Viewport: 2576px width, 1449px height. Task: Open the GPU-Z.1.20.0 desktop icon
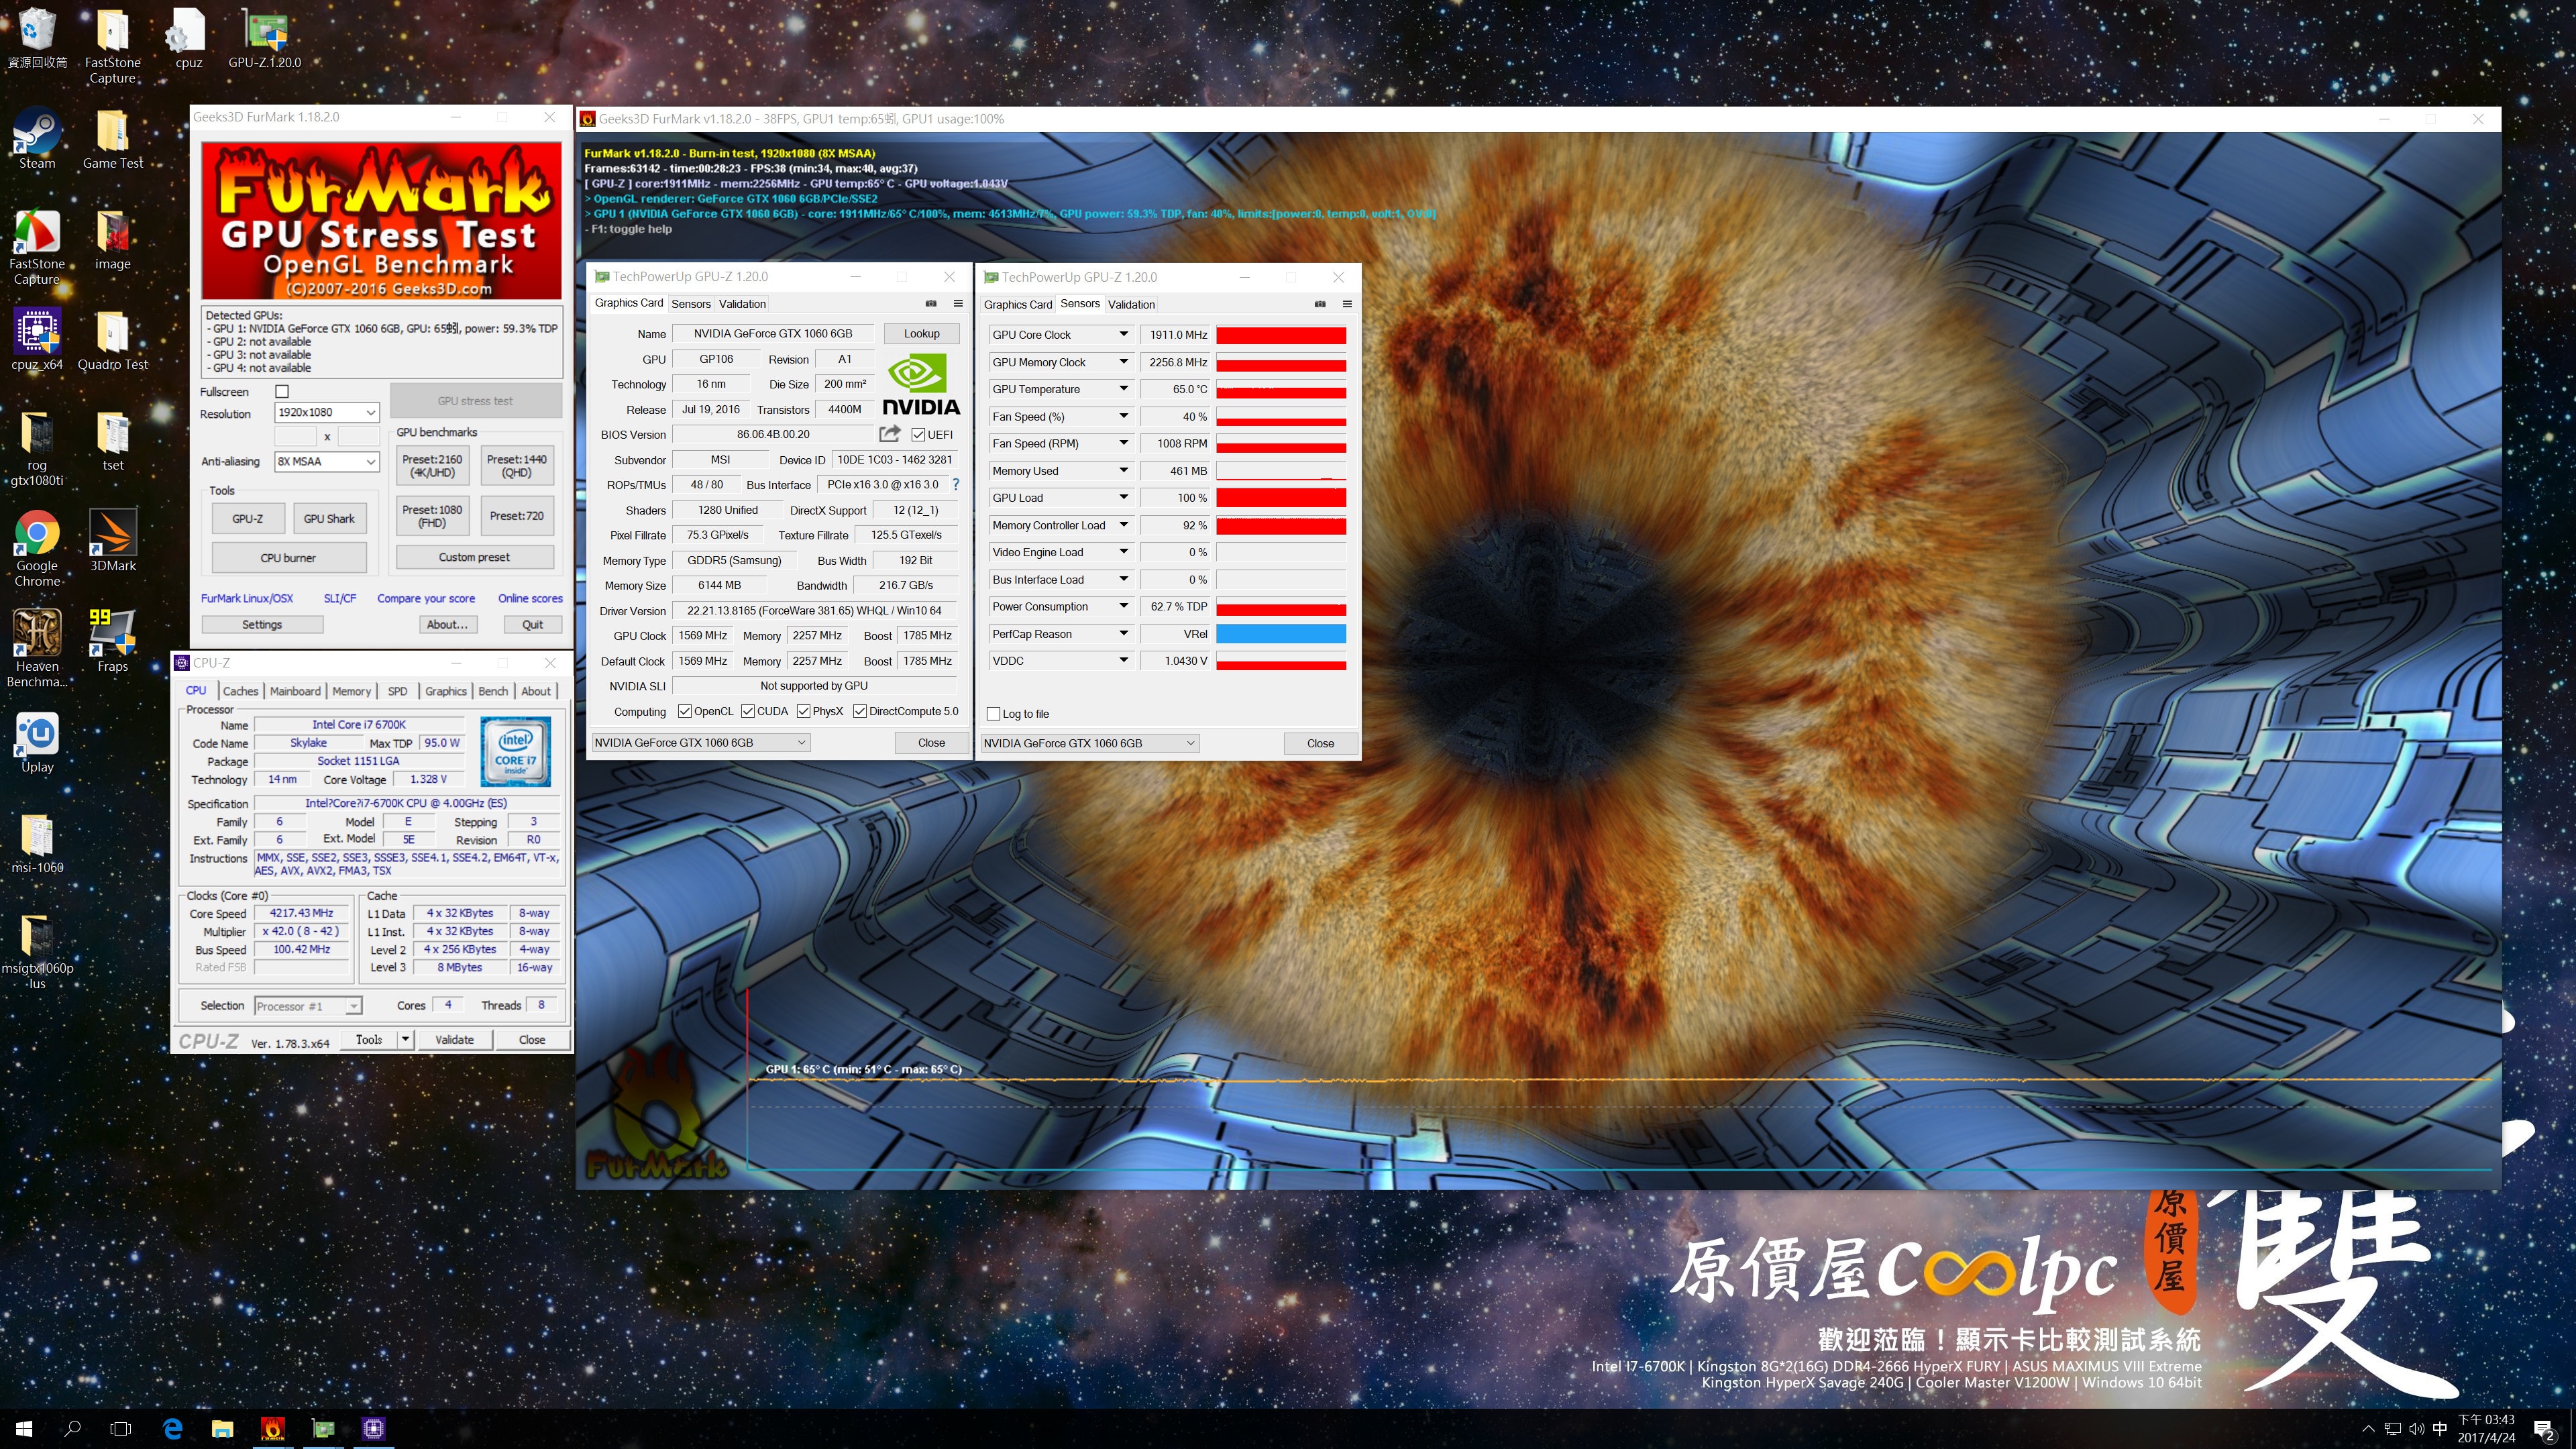(x=264, y=38)
